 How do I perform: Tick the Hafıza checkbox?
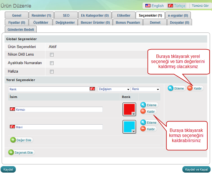click(52, 72)
